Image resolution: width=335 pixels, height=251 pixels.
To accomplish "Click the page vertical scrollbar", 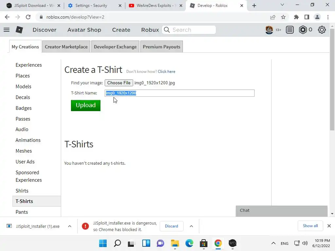I will 332,79.
